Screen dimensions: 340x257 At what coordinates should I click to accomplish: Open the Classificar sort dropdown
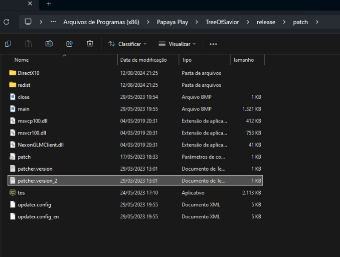tap(127, 44)
